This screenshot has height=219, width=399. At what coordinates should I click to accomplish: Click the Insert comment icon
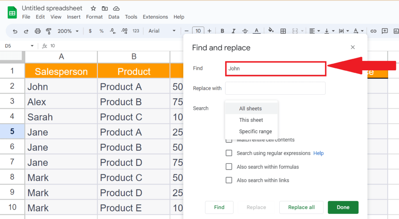coord(385,31)
